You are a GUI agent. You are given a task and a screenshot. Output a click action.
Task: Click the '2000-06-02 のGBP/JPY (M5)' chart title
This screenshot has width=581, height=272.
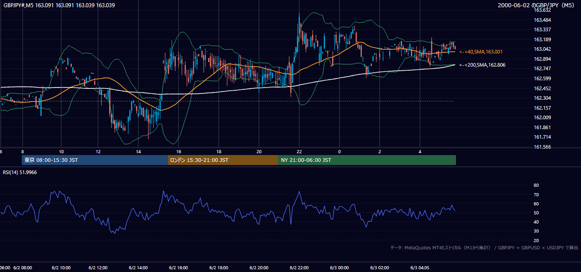pos(537,5)
